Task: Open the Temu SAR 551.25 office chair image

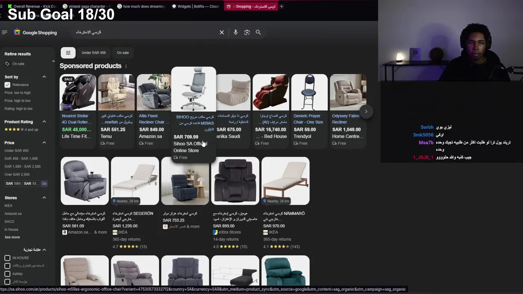Action: [x=116, y=92]
